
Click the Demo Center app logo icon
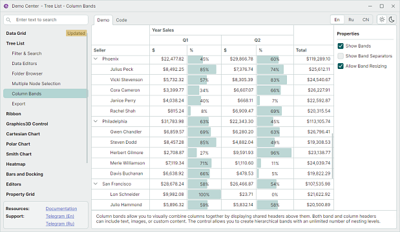pos(6,6)
